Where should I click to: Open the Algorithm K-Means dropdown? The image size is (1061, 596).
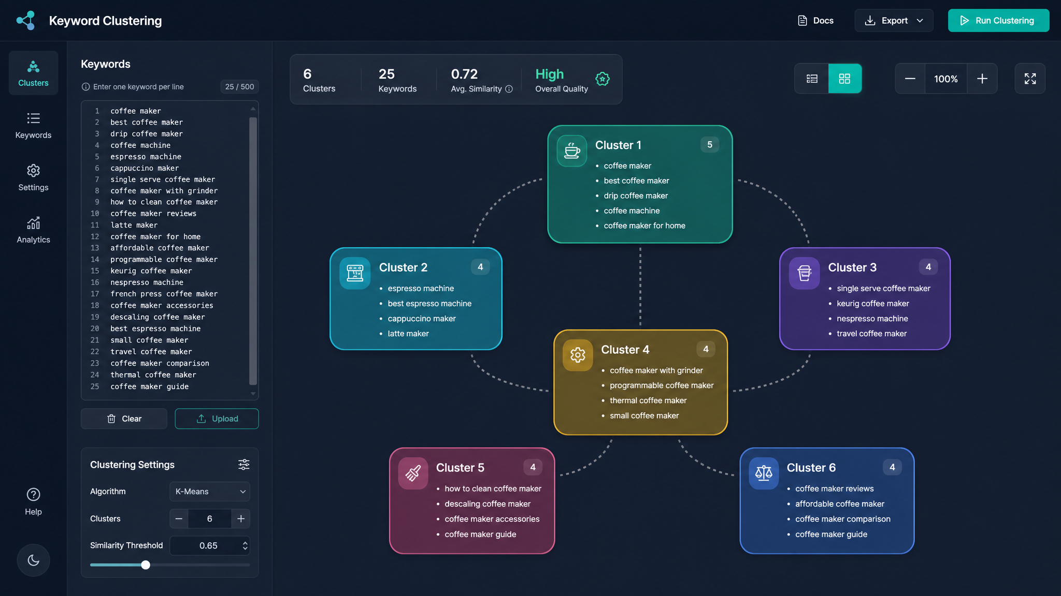210,491
